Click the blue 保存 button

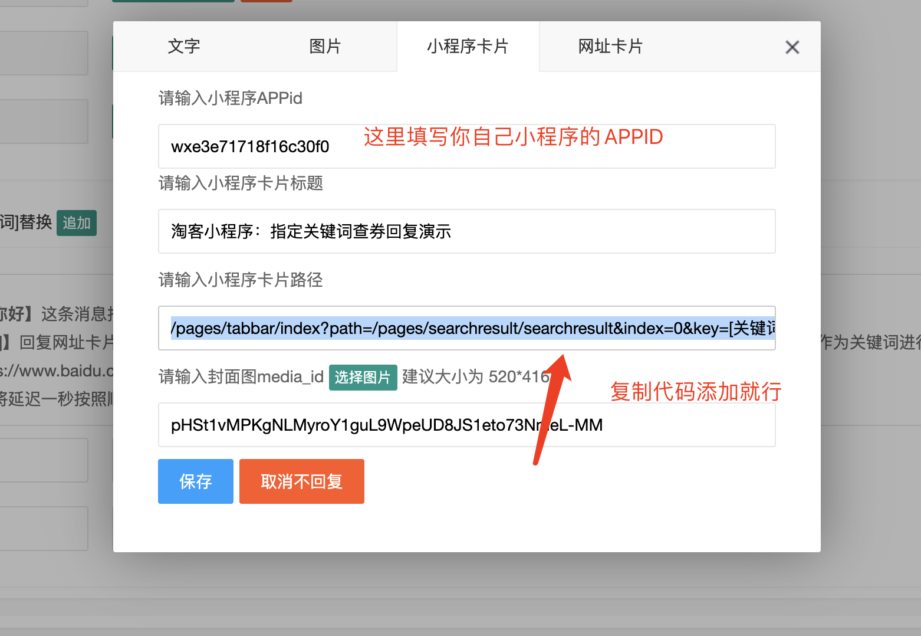click(x=196, y=481)
